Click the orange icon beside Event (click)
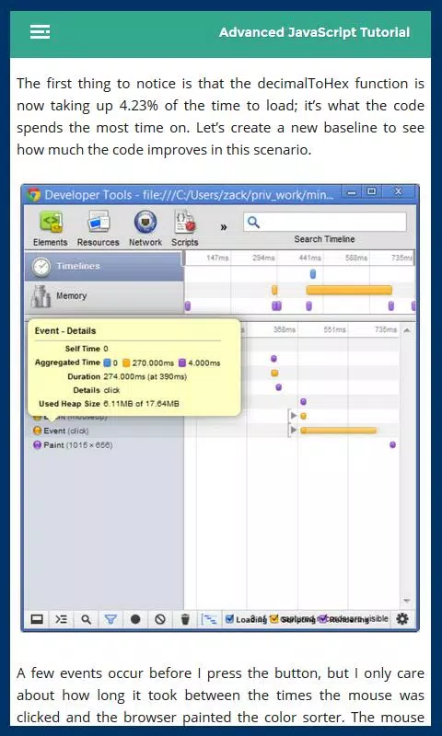 (x=37, y=431)
